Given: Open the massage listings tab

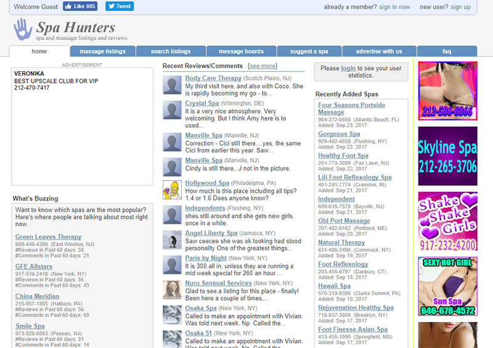Looking at the screenshot, I should [102, 52].
